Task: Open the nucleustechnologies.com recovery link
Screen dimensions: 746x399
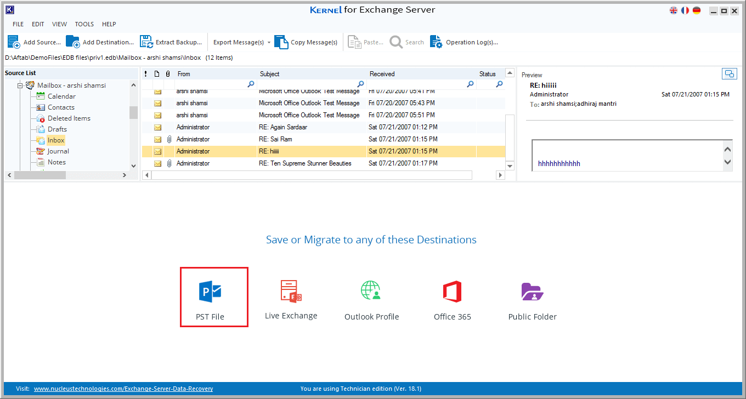Action: pyautogui.click(x=123, y=389)
